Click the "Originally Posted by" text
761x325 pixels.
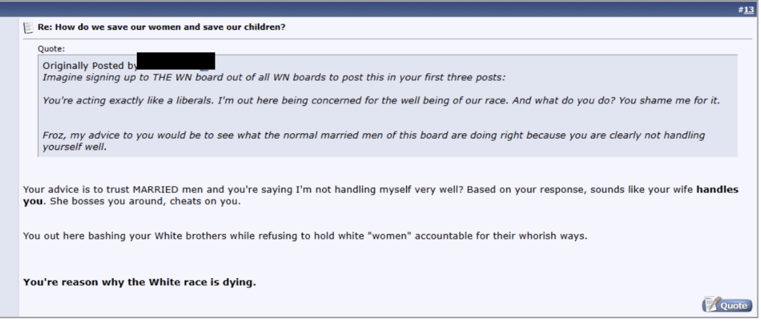click(89, 66)
